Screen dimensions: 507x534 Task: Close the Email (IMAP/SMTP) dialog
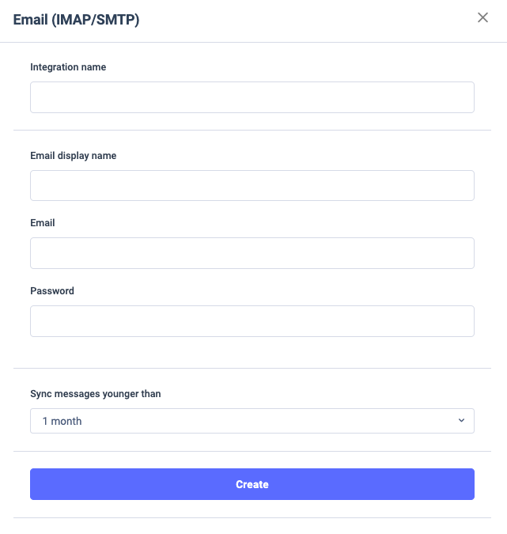click(482, 18)
